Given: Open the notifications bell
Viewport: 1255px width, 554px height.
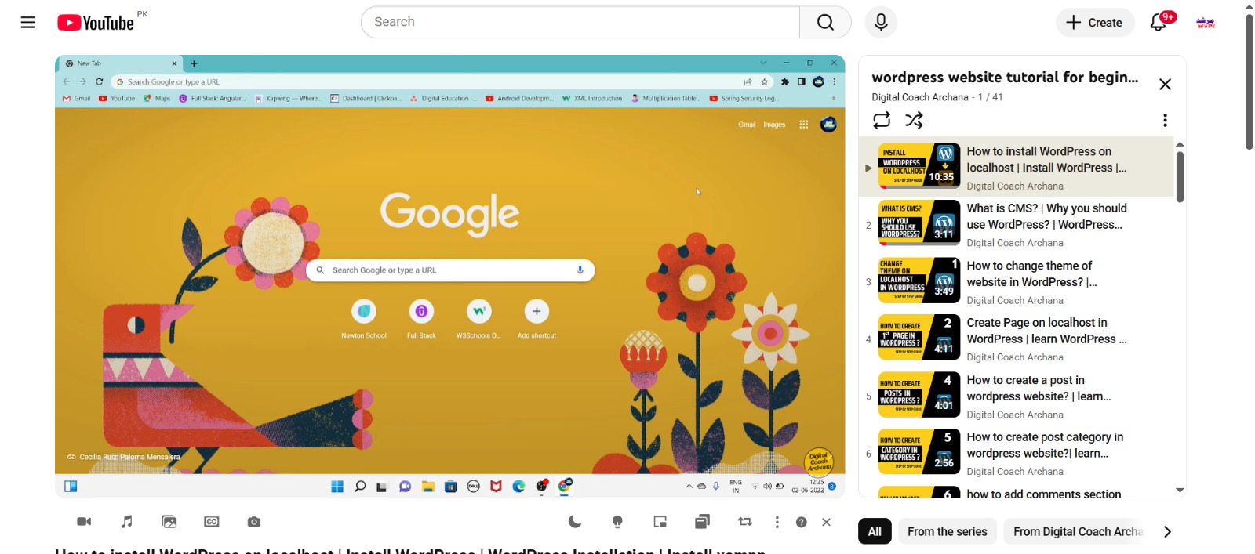Looking at the screenshot, I should click(x=1159, y=22).
